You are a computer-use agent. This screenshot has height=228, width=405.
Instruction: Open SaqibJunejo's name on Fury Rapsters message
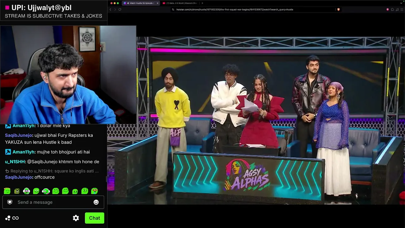19,135
